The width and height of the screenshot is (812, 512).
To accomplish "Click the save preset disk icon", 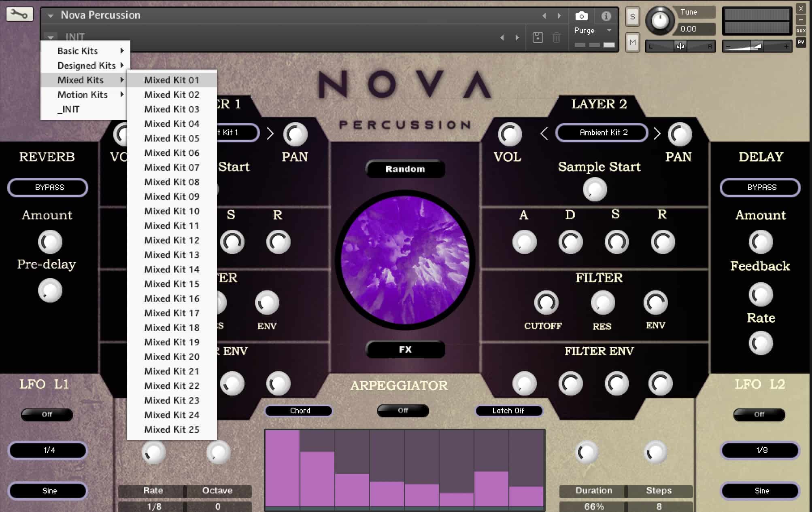I will 538,38.
